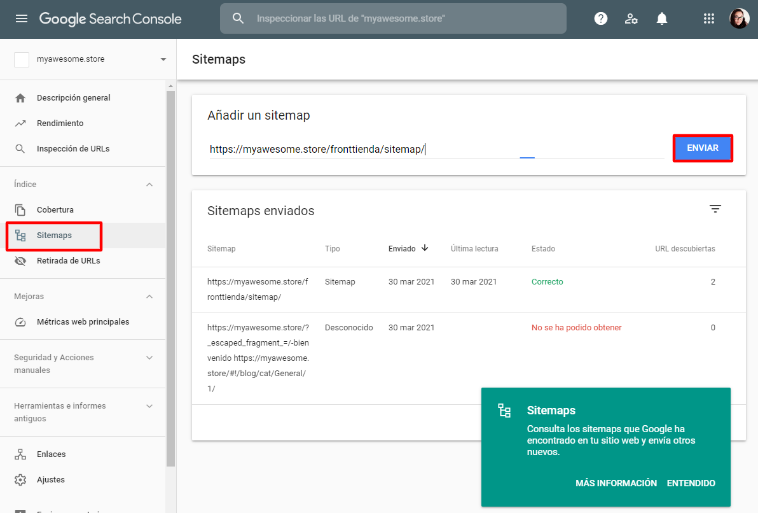
Task: Click the myawesome.store property favicon
Action: pos(21,60)
